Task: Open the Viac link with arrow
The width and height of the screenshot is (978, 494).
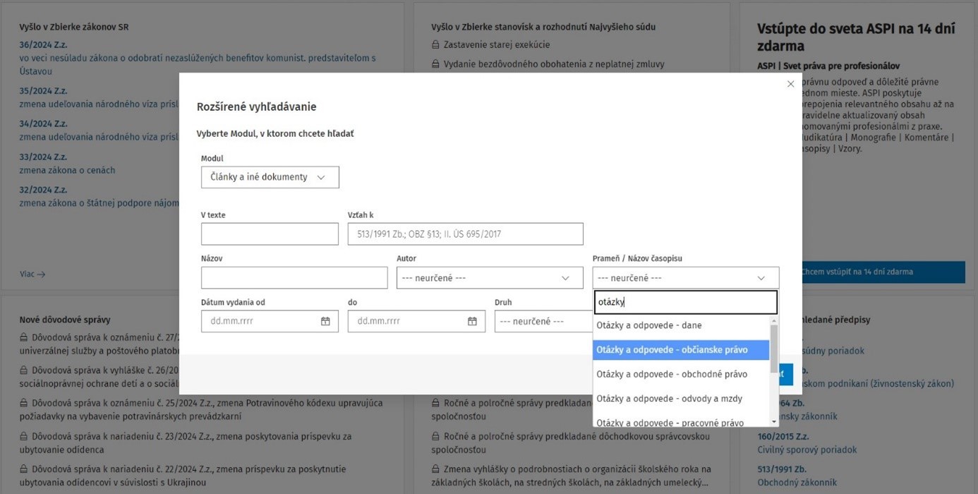Action: click(x=32, y=274)
